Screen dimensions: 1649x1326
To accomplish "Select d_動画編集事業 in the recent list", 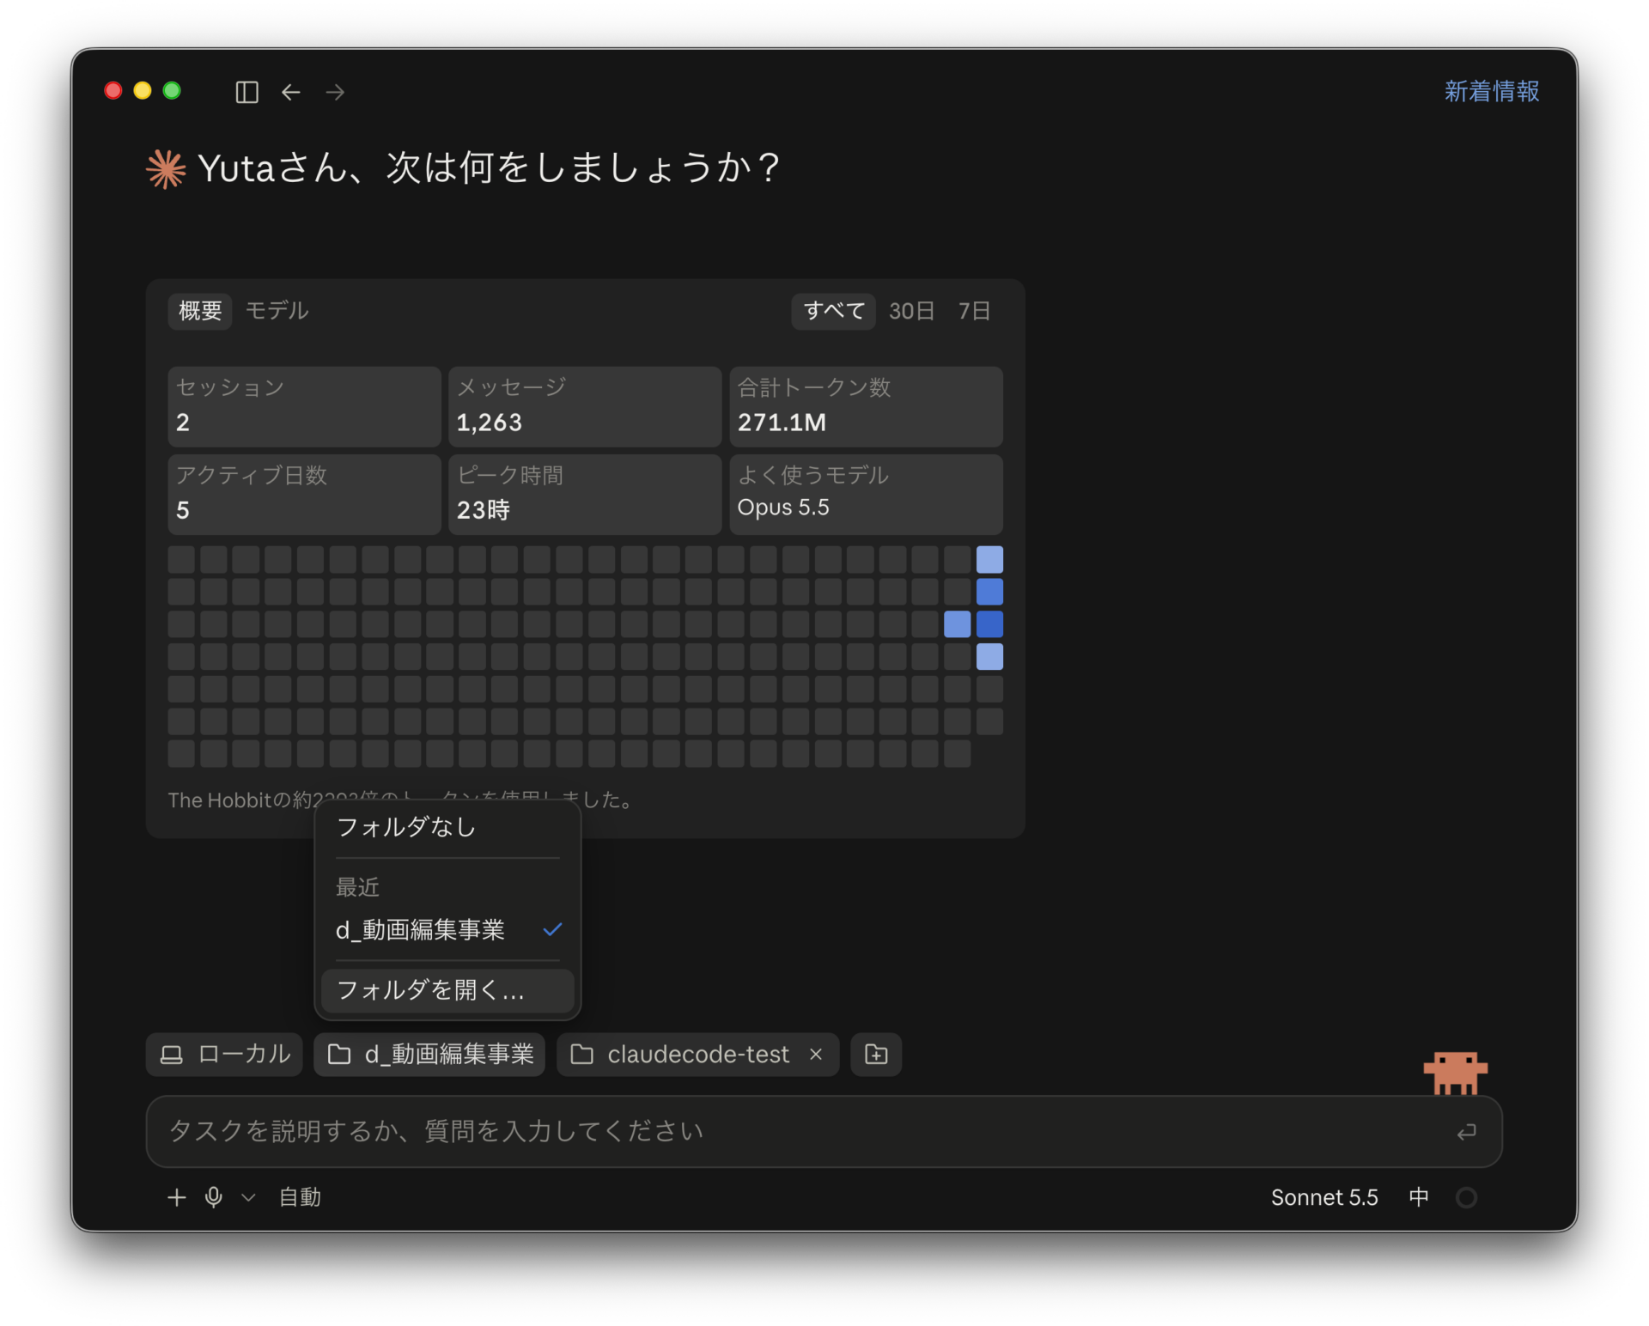I will (447, 929).
